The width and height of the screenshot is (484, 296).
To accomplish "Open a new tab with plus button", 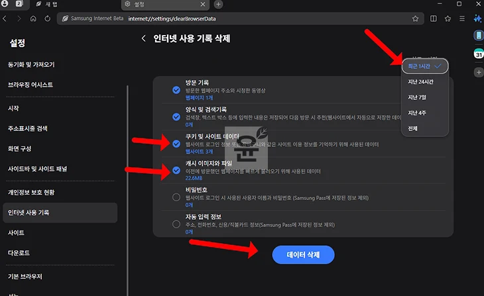I will (218, 5).
